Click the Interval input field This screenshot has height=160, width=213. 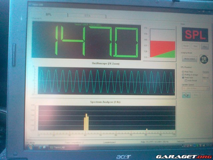coord(206,81)
